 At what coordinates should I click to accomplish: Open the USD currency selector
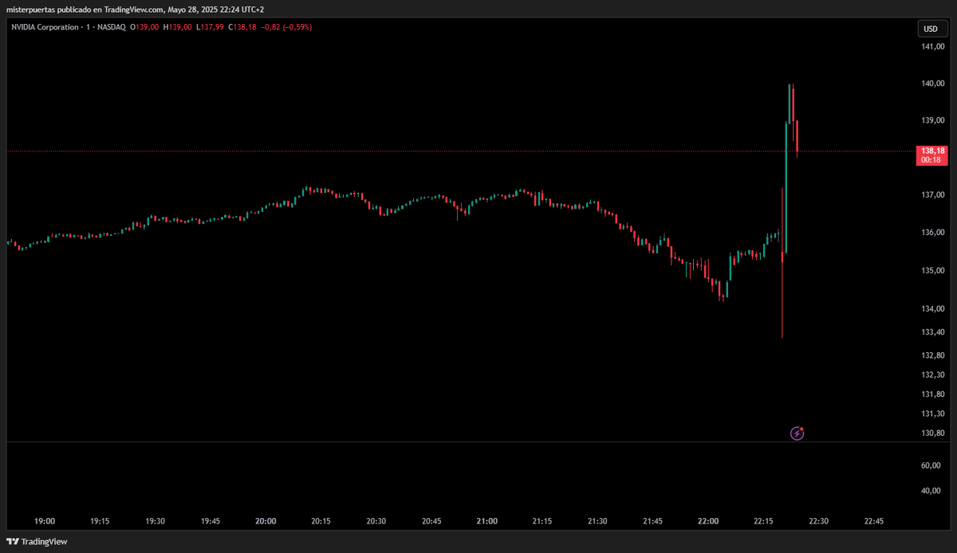(x=931, y=29)
